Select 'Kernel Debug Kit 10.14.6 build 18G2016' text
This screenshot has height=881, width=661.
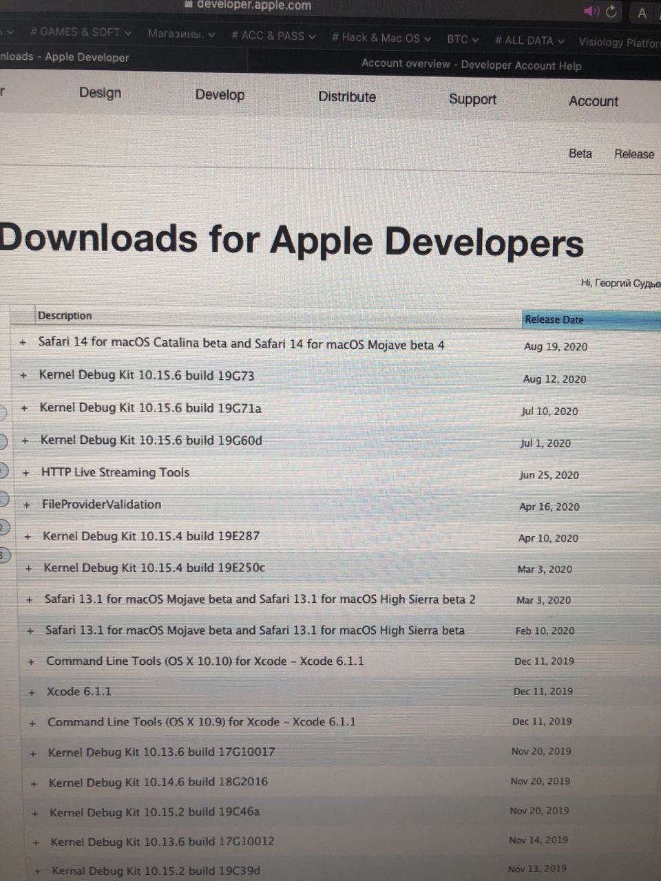click(158, 782)
